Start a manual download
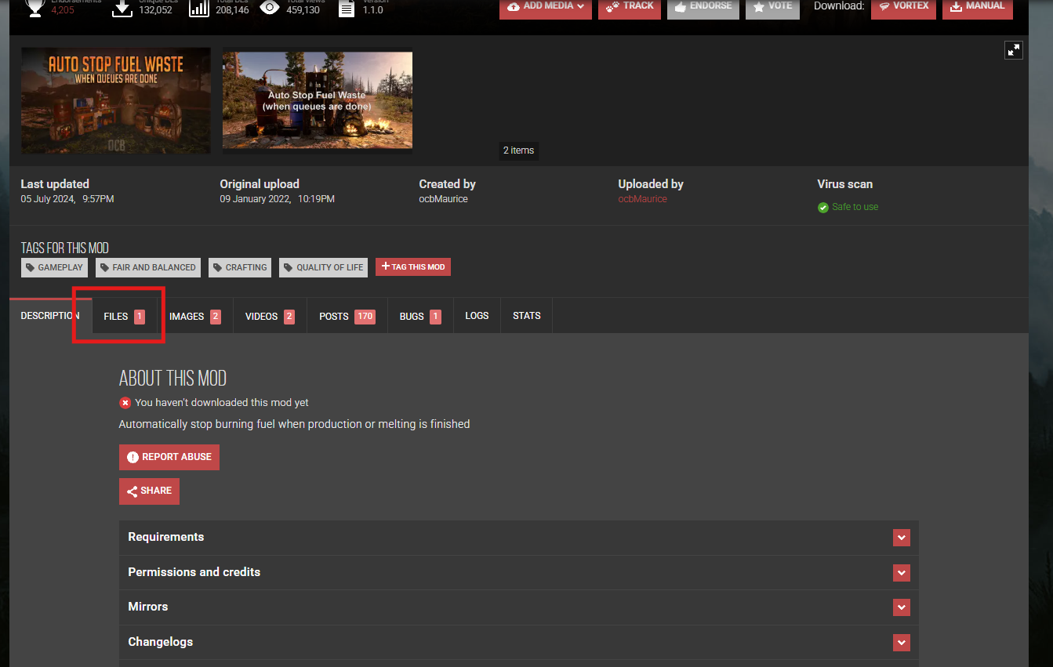 click(978, 6)
